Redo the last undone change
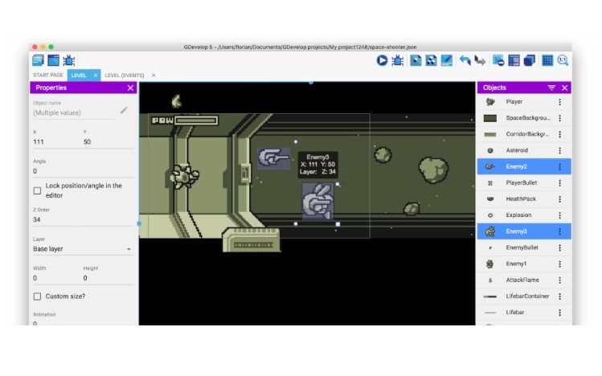Viewport: 602px width, 376px height. coord(480,60)
